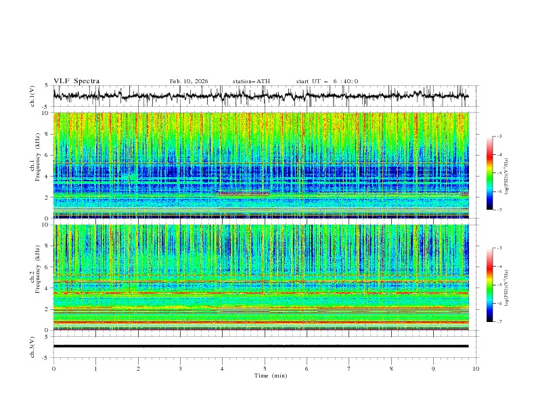Click time axis tick label "0"
This screenshot has height=414, width=536.
click(53, 369)
